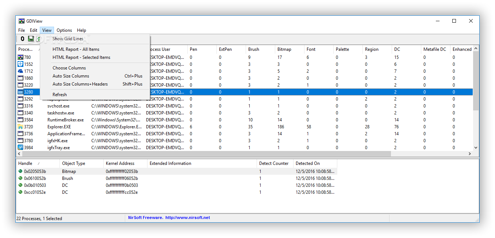Sort by the ExtPen column header
The image size is (495, 238).
[x=231, y=49]
